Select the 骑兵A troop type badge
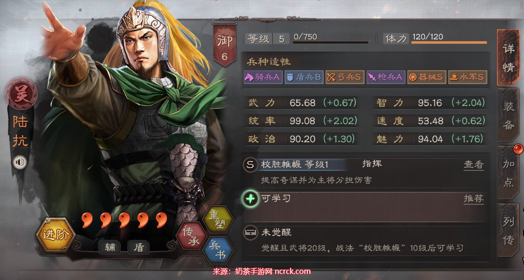The height and width of the screenshot is (280, 524). tap(263, 77)
